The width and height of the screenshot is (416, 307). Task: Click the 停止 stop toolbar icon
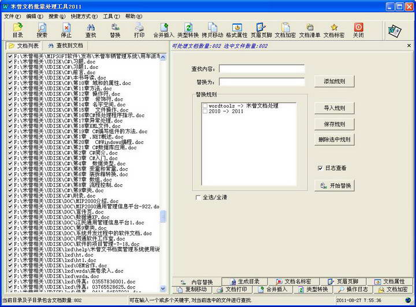[x=66, y=30]
